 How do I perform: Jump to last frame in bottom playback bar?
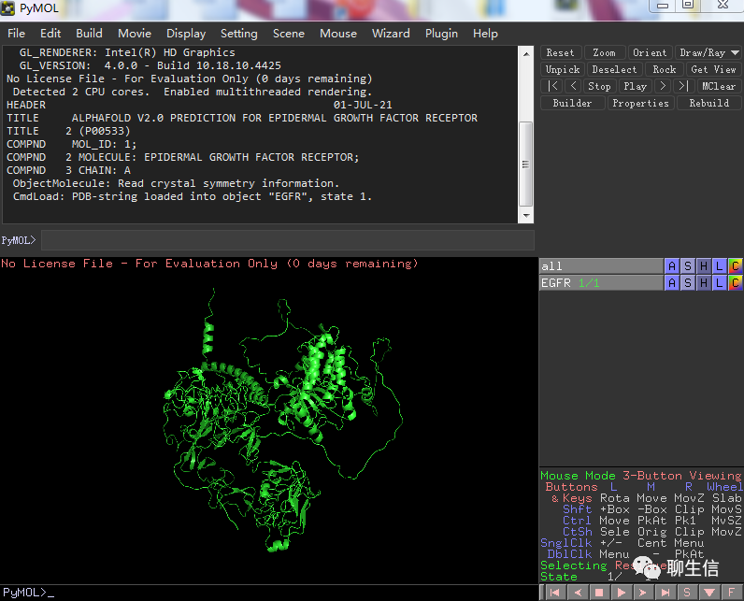pos(665,592)
